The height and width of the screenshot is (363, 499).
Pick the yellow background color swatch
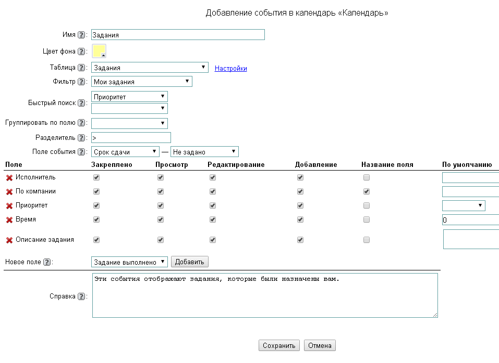pyautogui.click(x=99, y=51)
